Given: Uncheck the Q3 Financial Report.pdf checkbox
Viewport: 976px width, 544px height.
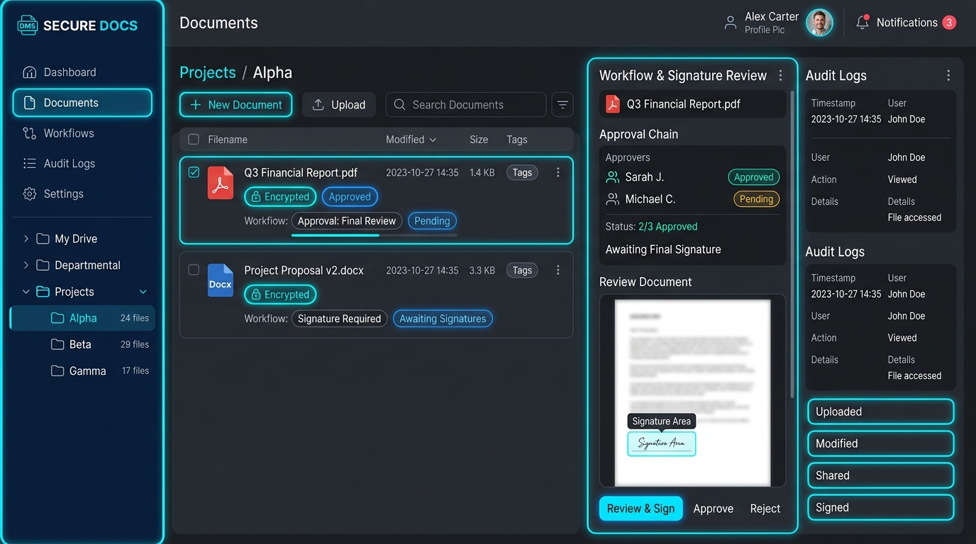Looking at the screenshot, I should click(x=194, y=172).
